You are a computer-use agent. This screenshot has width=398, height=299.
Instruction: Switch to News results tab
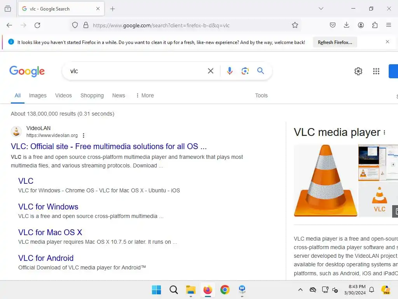[119, 95]
